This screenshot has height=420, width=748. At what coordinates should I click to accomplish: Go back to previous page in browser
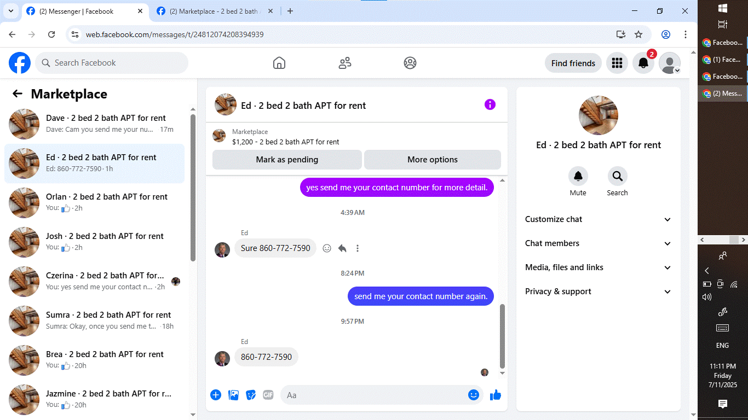tap(12, 34)
